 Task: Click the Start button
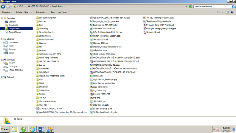(5, 129)
